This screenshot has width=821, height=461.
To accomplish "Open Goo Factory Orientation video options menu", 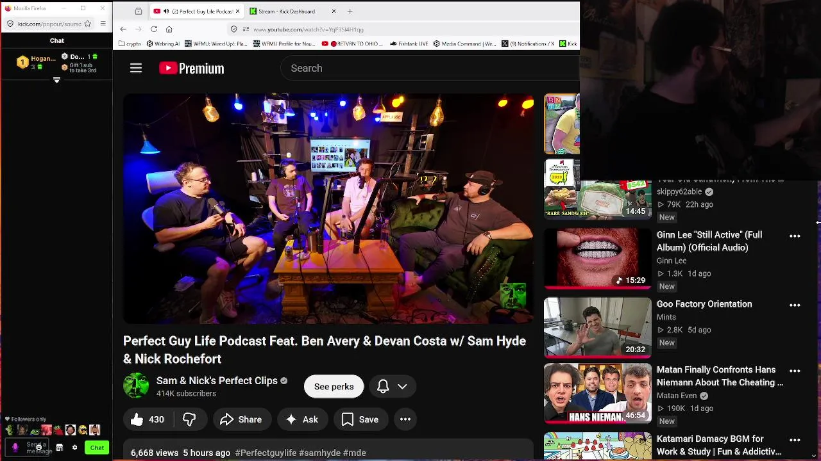I will [795, 305].
